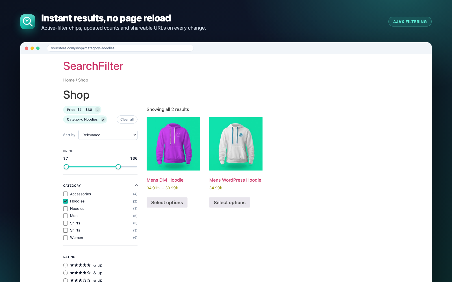Select the four-star & up rating
This screenshot has height=282, width=452.
(x=66, y=273)
